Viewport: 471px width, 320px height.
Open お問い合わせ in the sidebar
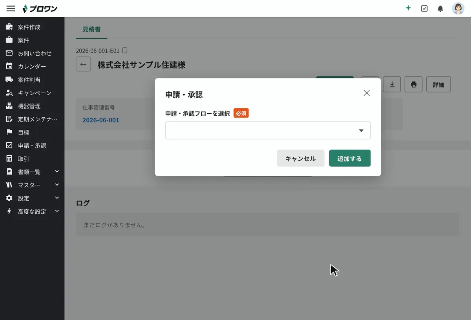[x=35, y=53]
